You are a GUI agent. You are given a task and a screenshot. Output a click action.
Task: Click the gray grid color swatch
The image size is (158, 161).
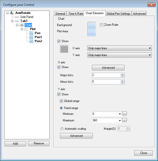point(64,49)
